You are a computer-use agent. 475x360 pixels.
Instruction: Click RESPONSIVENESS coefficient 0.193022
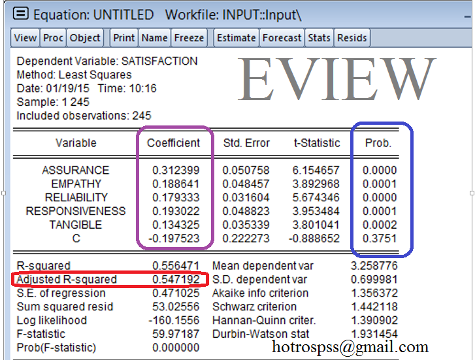(176, 211)
